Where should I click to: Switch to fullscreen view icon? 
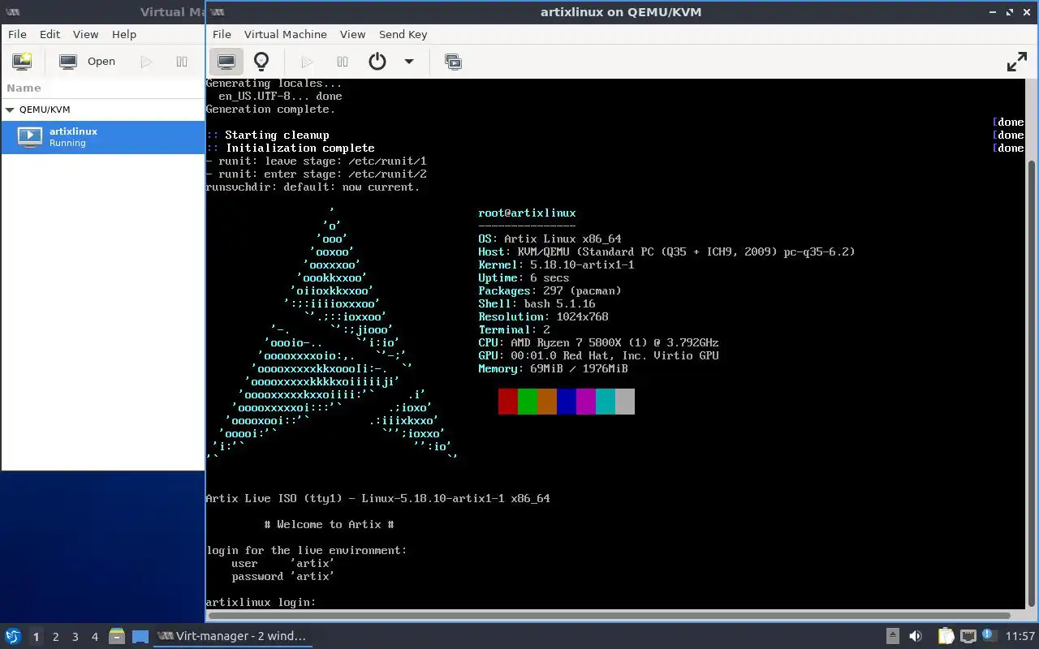pyautogui.click(x=1017, y=62)
